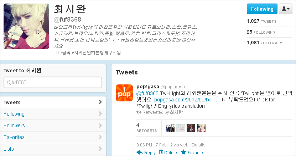The height and width of the screenshot is (156, 296).
Task: Click the Tweet to @fuf8368 input field
Action: (53, 82)
